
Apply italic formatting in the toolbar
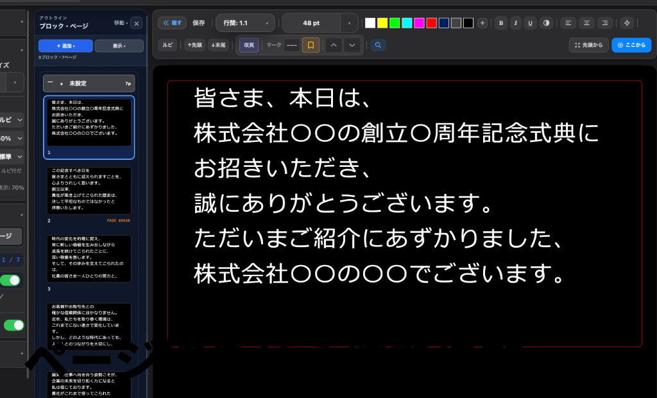515,23
